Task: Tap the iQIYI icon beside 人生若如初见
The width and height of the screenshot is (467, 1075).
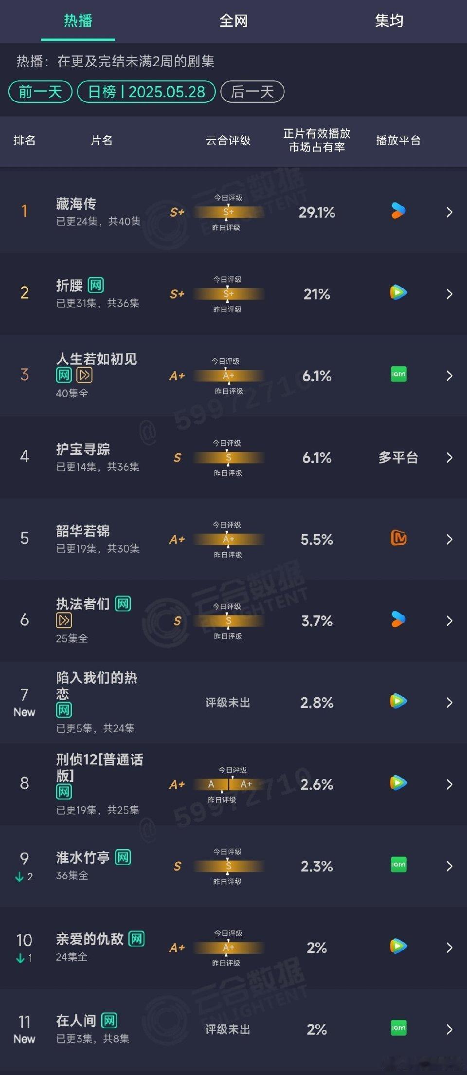Action: [x=399, y=374]
